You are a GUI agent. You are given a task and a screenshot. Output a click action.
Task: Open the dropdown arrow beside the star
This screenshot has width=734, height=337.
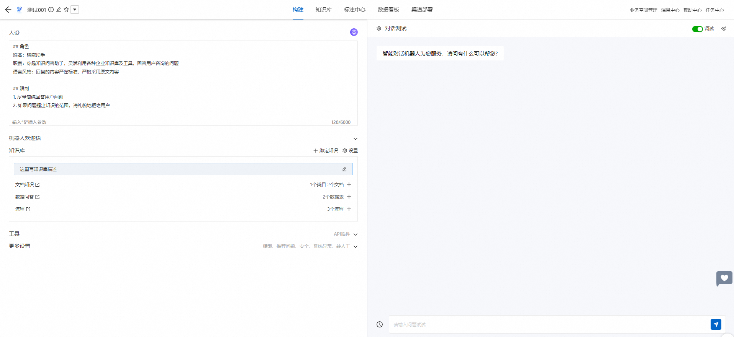click(x=75, y=10)
